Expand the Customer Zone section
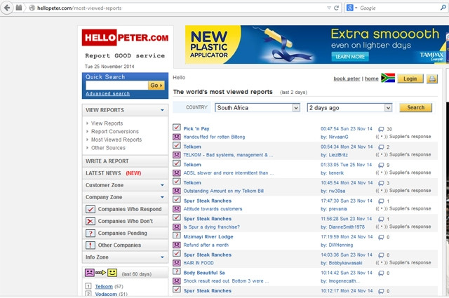 (x=163, y=185)
